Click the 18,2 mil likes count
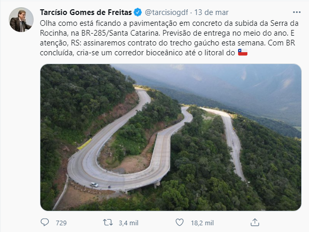The image size is (309, 232). pyautogui.click(x=202, y=223)
